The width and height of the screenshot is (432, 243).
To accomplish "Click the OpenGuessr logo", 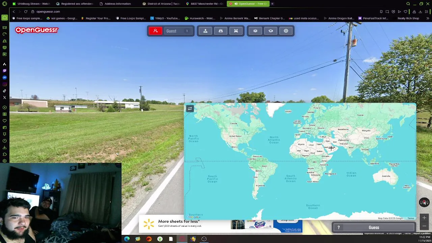I will coord(36,30).
